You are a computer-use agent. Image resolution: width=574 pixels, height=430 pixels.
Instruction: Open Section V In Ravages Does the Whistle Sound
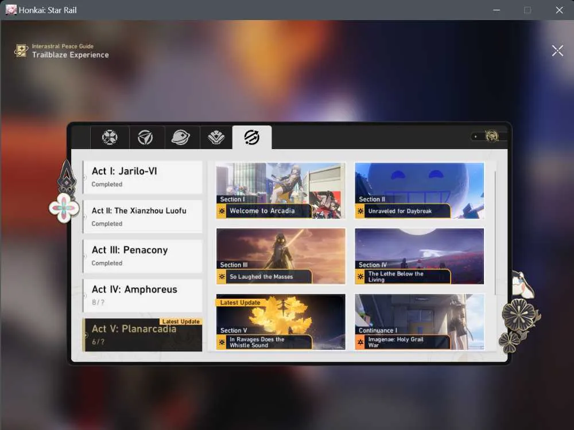click(x=281, y=322)
